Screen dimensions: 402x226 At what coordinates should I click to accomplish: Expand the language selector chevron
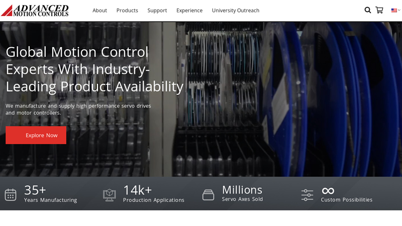coord(399,10)
